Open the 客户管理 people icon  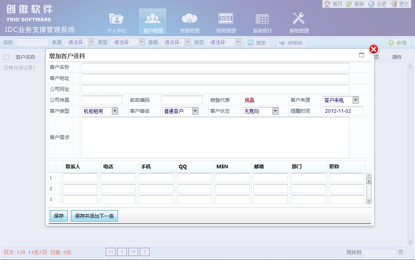coord(152,21)
